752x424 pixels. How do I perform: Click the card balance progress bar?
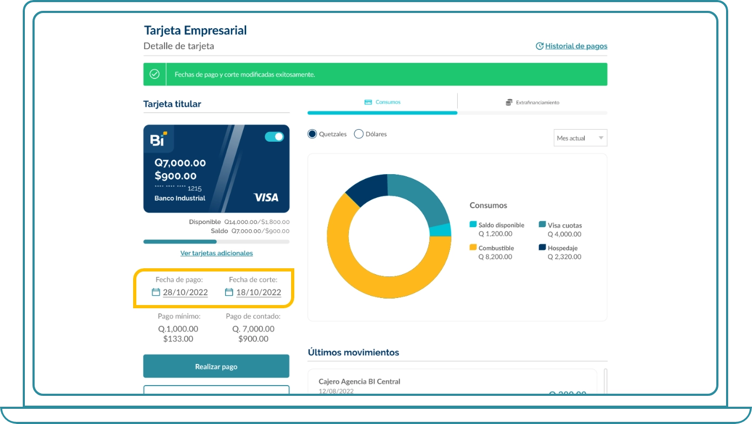[216, 242]
